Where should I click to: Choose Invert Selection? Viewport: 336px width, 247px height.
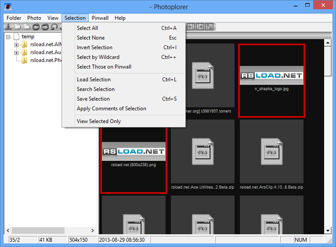[x=124, y=47]
